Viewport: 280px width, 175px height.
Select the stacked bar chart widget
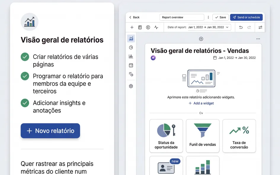(x=203, y=166)
